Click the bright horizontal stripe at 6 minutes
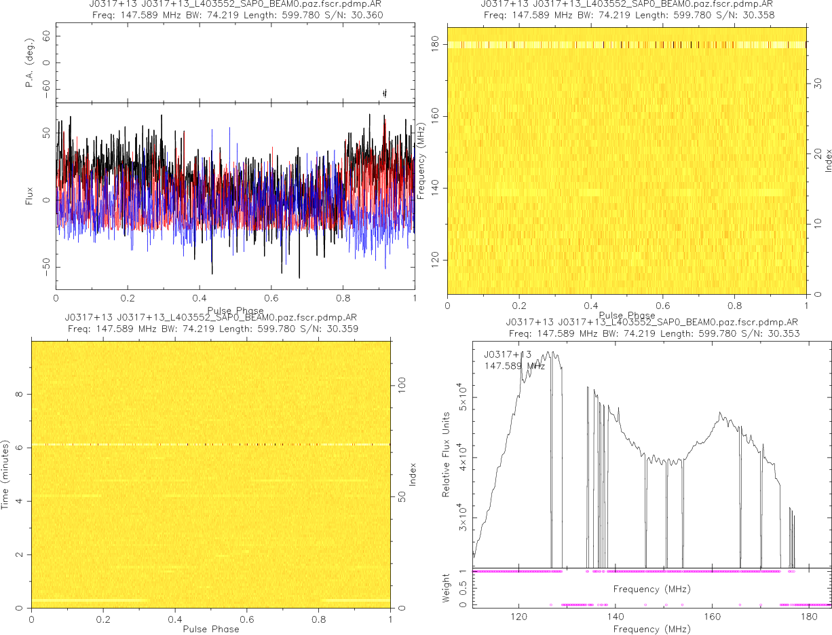 coord(210,444)
